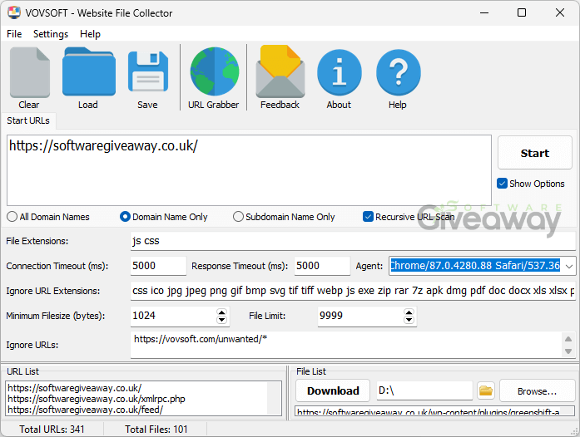
Task: Select https://softwaregiveaway.co.uk/ in URL List
Action: click(74, 388)
